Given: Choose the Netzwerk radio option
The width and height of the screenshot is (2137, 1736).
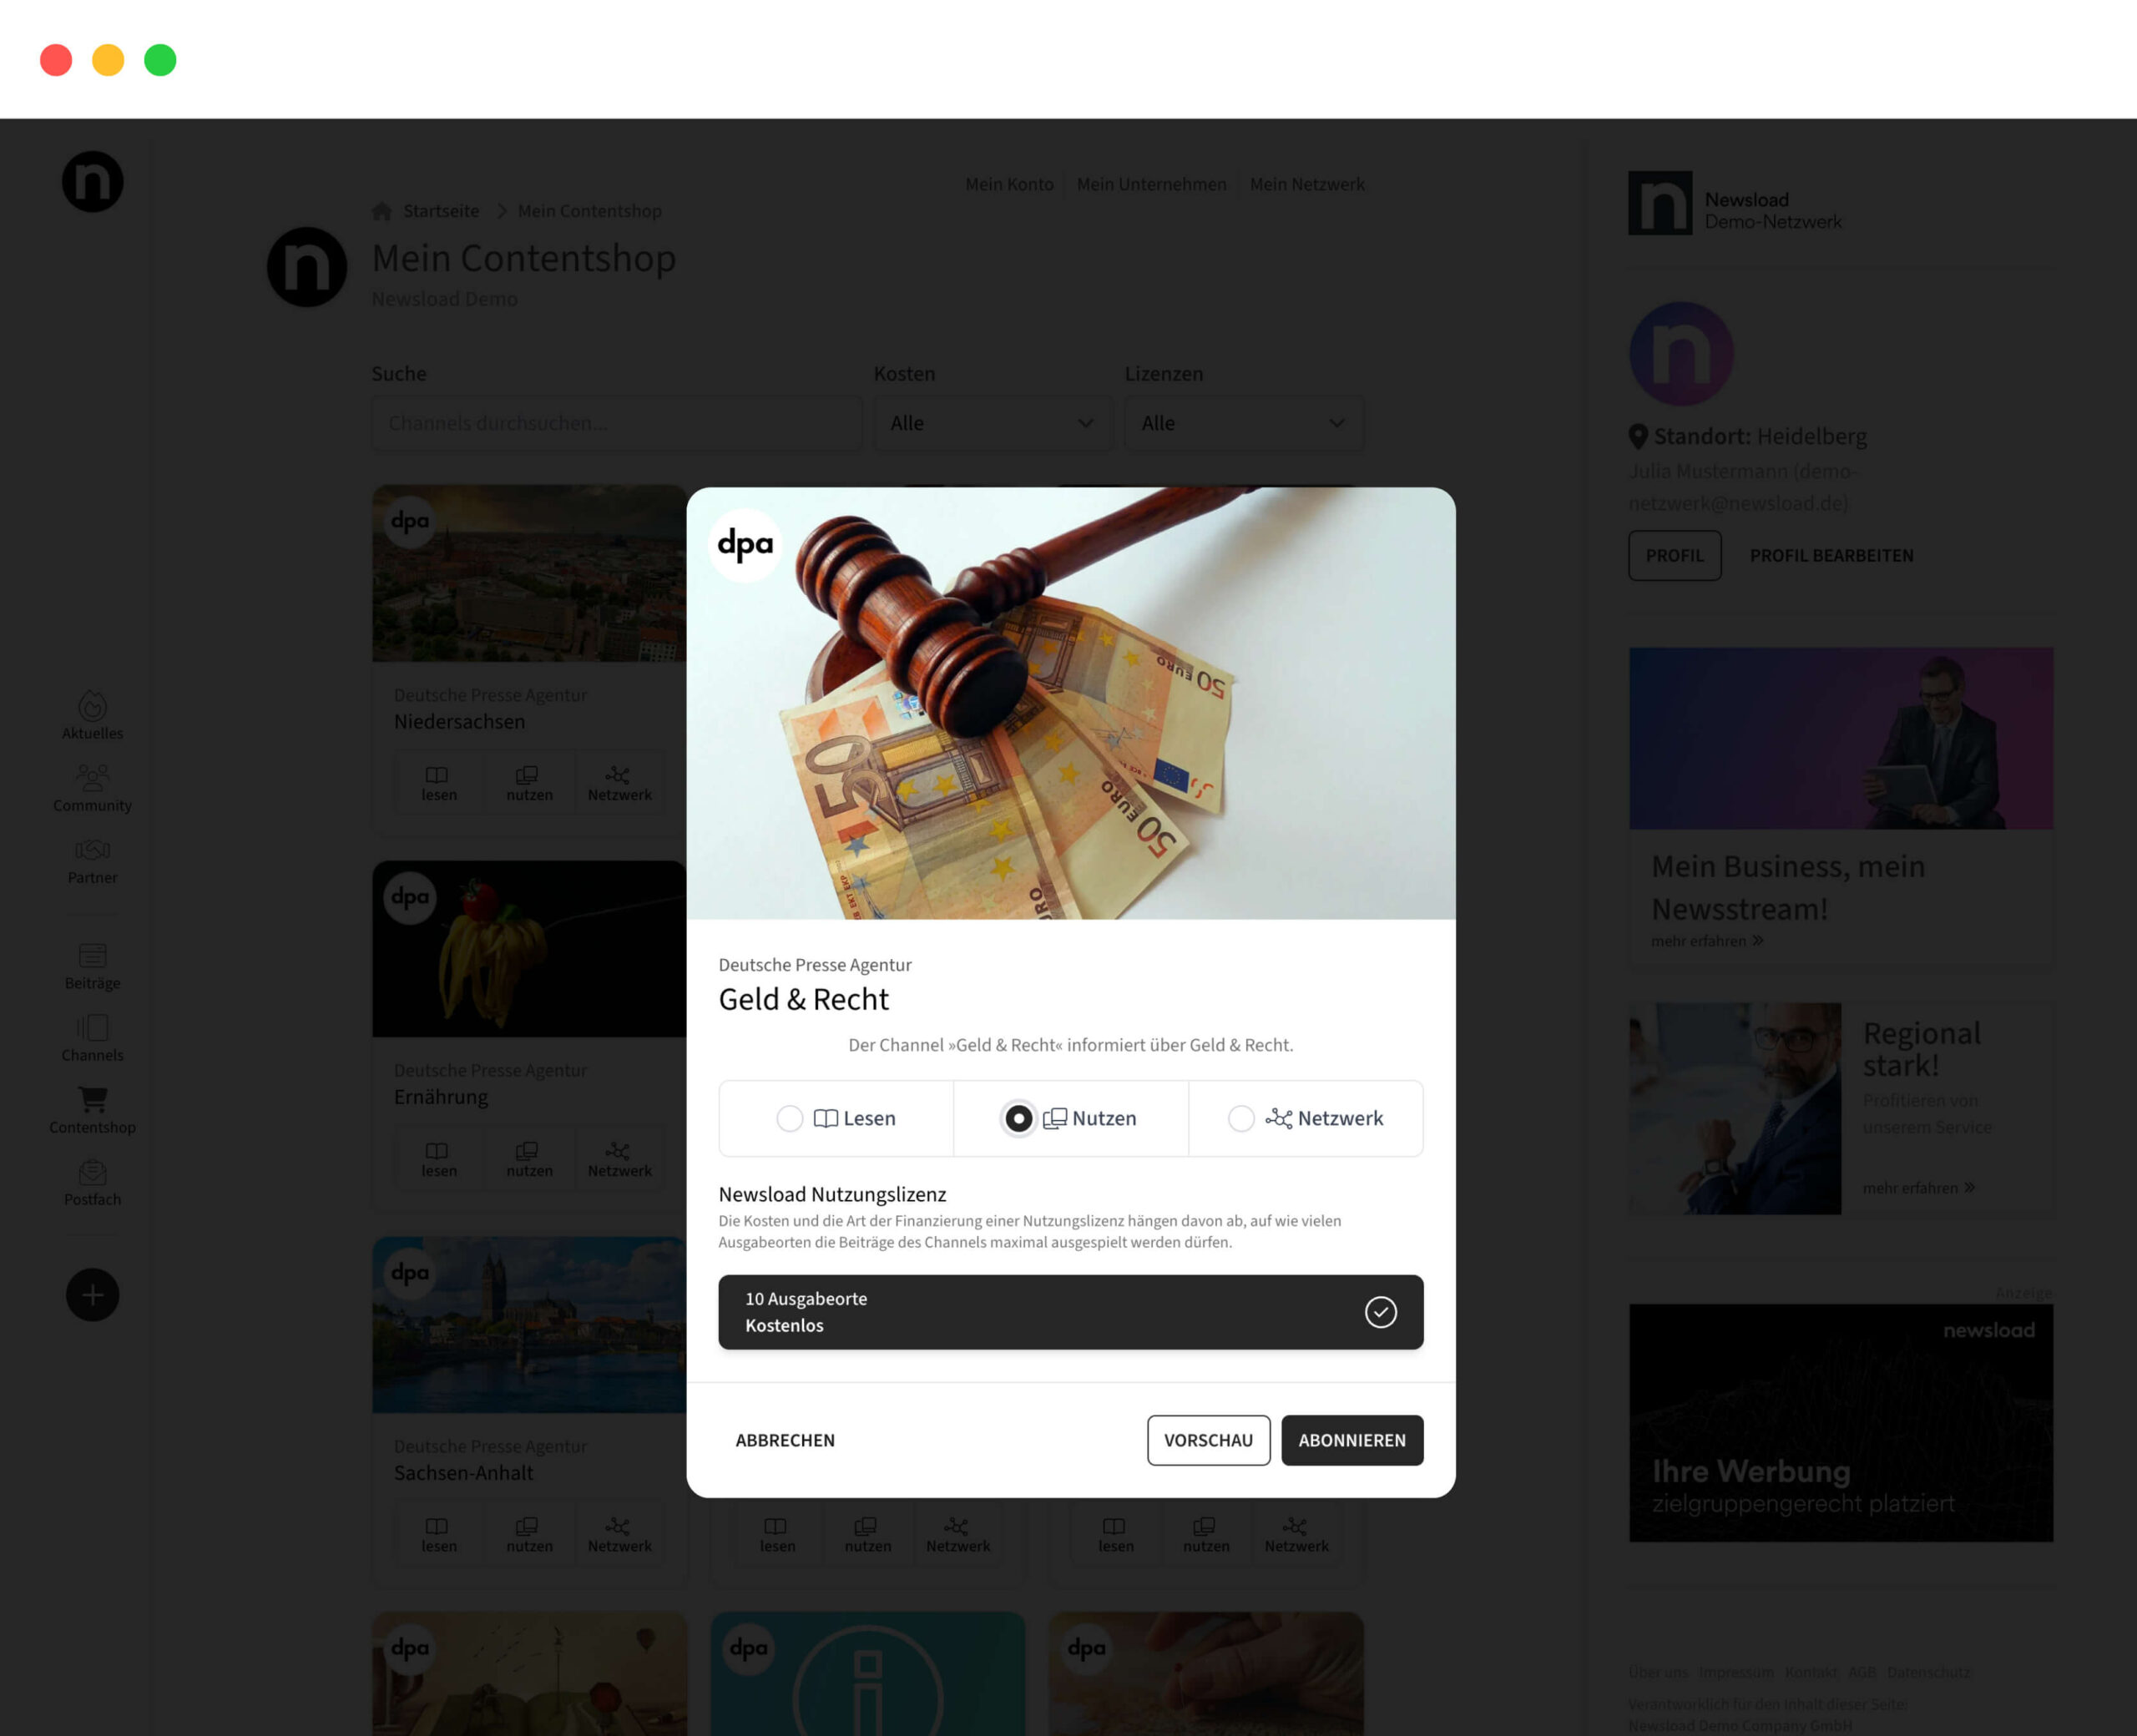Looking at the screenshot, I should (1241, 1118).
